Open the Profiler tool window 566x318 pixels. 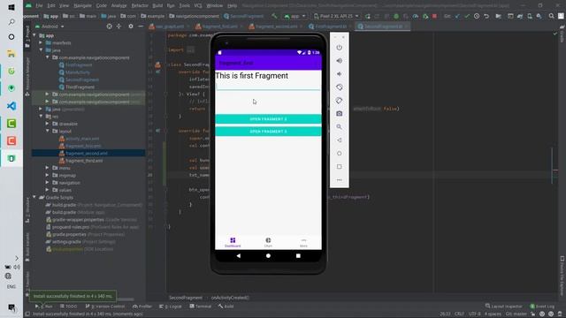[x=142, y=307]
